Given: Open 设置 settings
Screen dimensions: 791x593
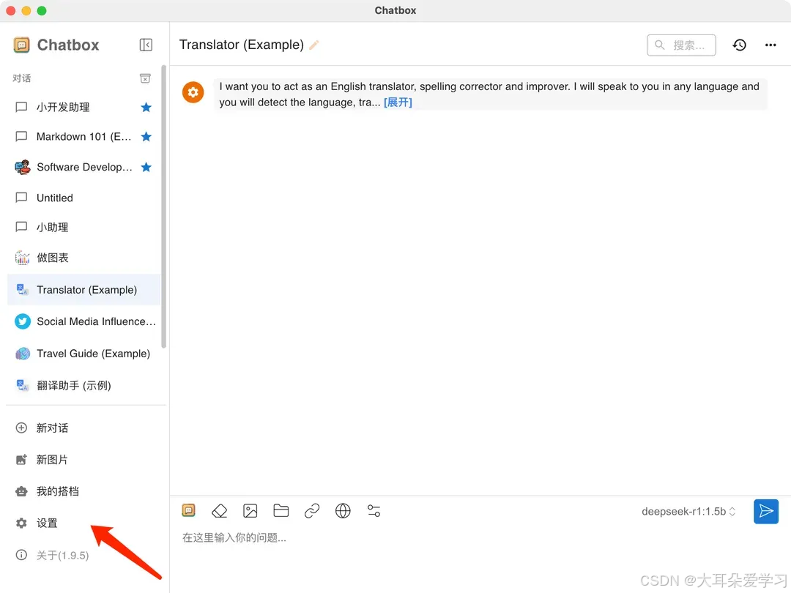Looking at the screenshot, I should [83, 523].
